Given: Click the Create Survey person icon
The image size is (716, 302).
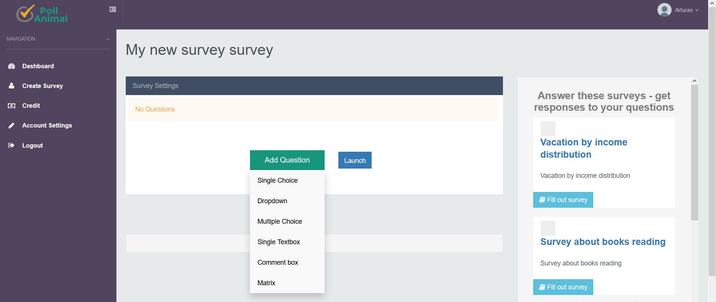Looking at the screenshot, I should 12,86.
